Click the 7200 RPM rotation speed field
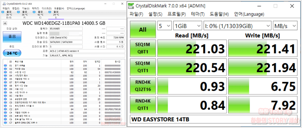302x128 pixels. pyautogui.click(x=116, y=38)
